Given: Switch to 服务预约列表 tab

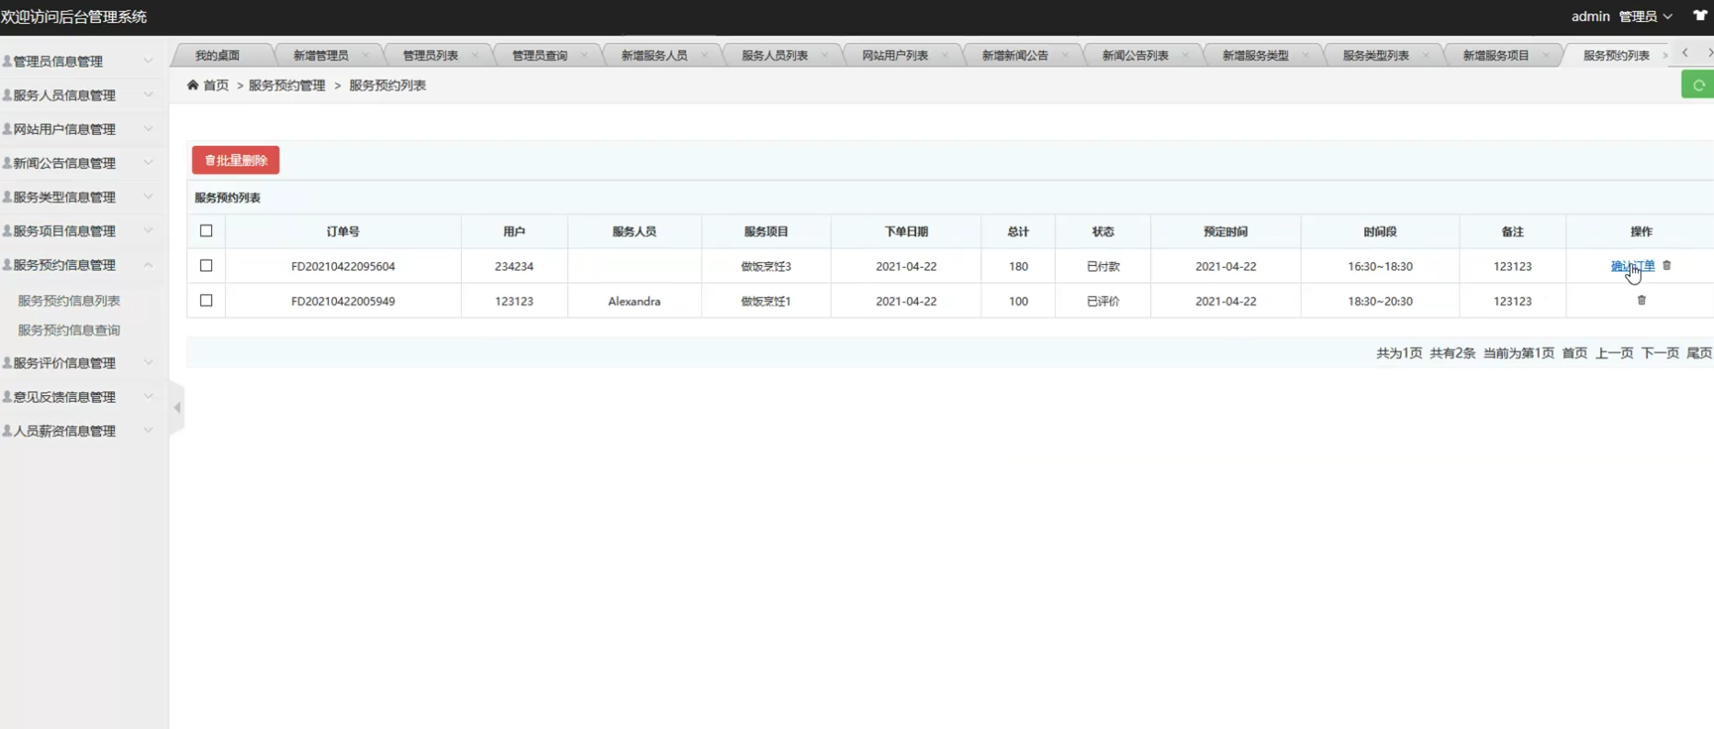Looking at the screenshot, I should (1617, 56).
